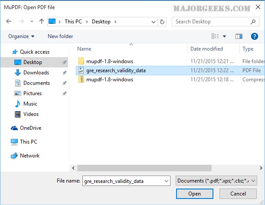Open the Help question mark icon
The height and width of the screenshot is (205, 265).
click(x=255, y=36)
